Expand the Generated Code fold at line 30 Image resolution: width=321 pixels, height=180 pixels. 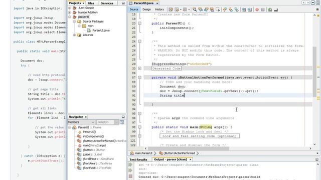[x=140, y=68]
